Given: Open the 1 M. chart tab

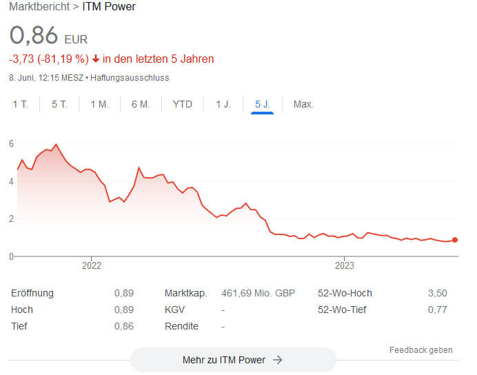Looking at the screenshot, I should (x=99, y=104).
